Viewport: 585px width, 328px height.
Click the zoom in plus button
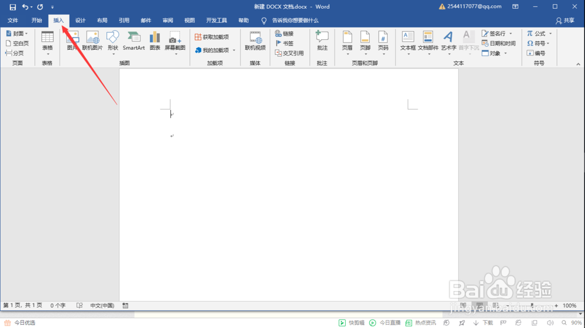pos(556,306)
